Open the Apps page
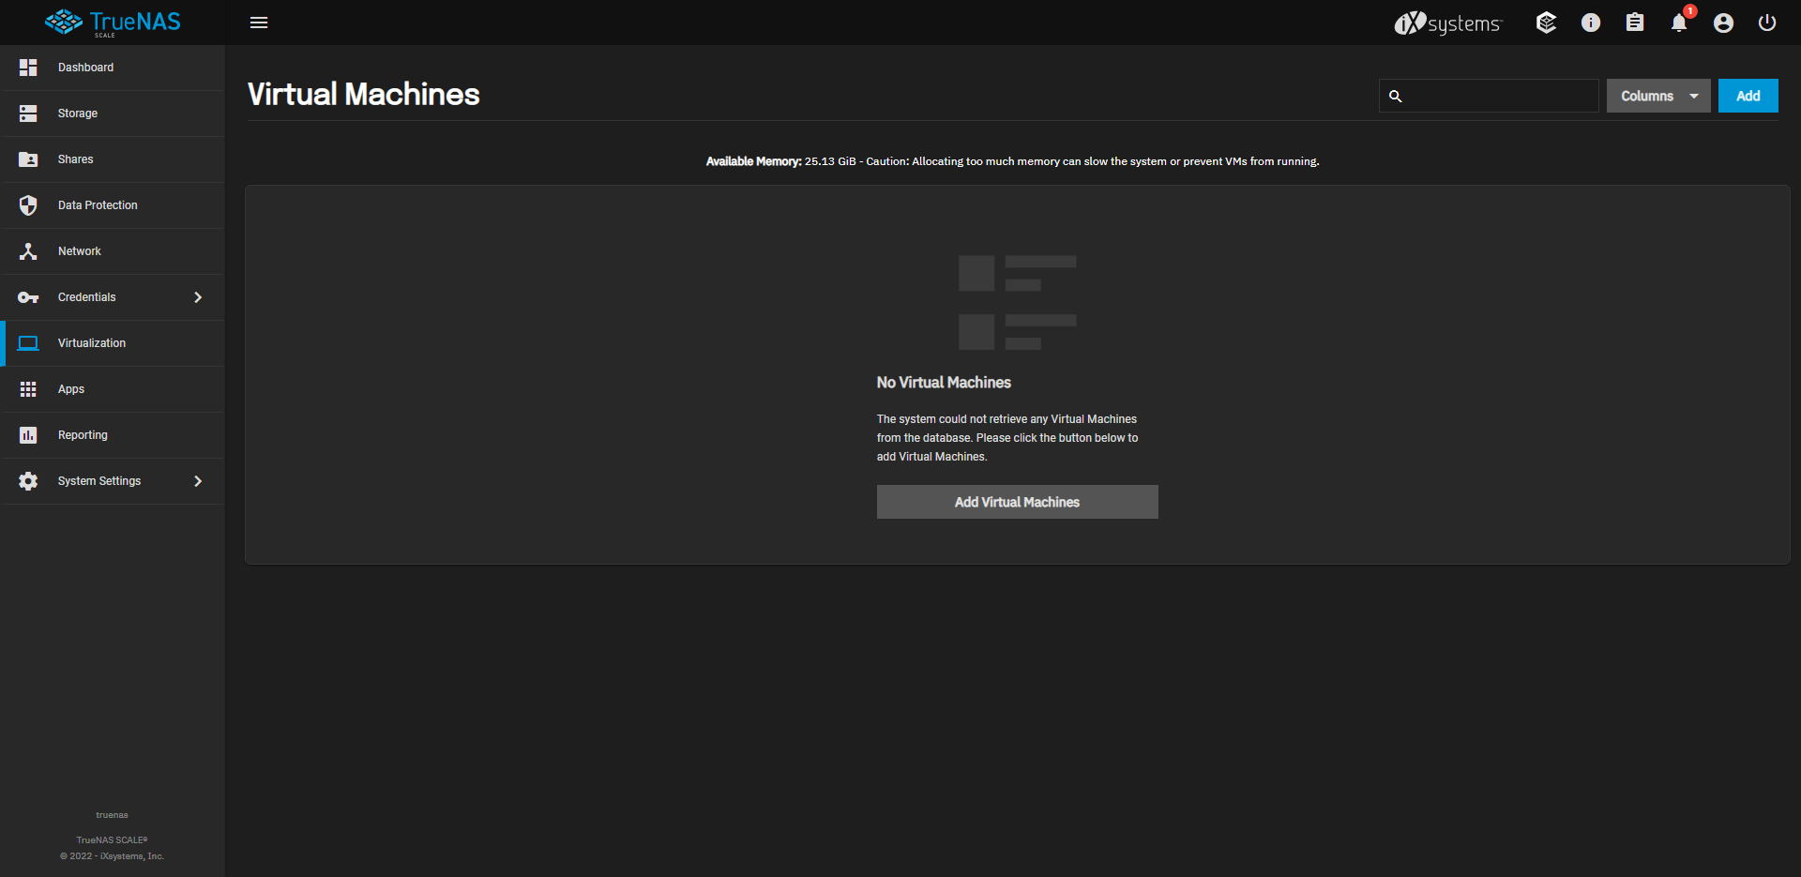This screenshot has width=1801, height=877. coord(71,389)
